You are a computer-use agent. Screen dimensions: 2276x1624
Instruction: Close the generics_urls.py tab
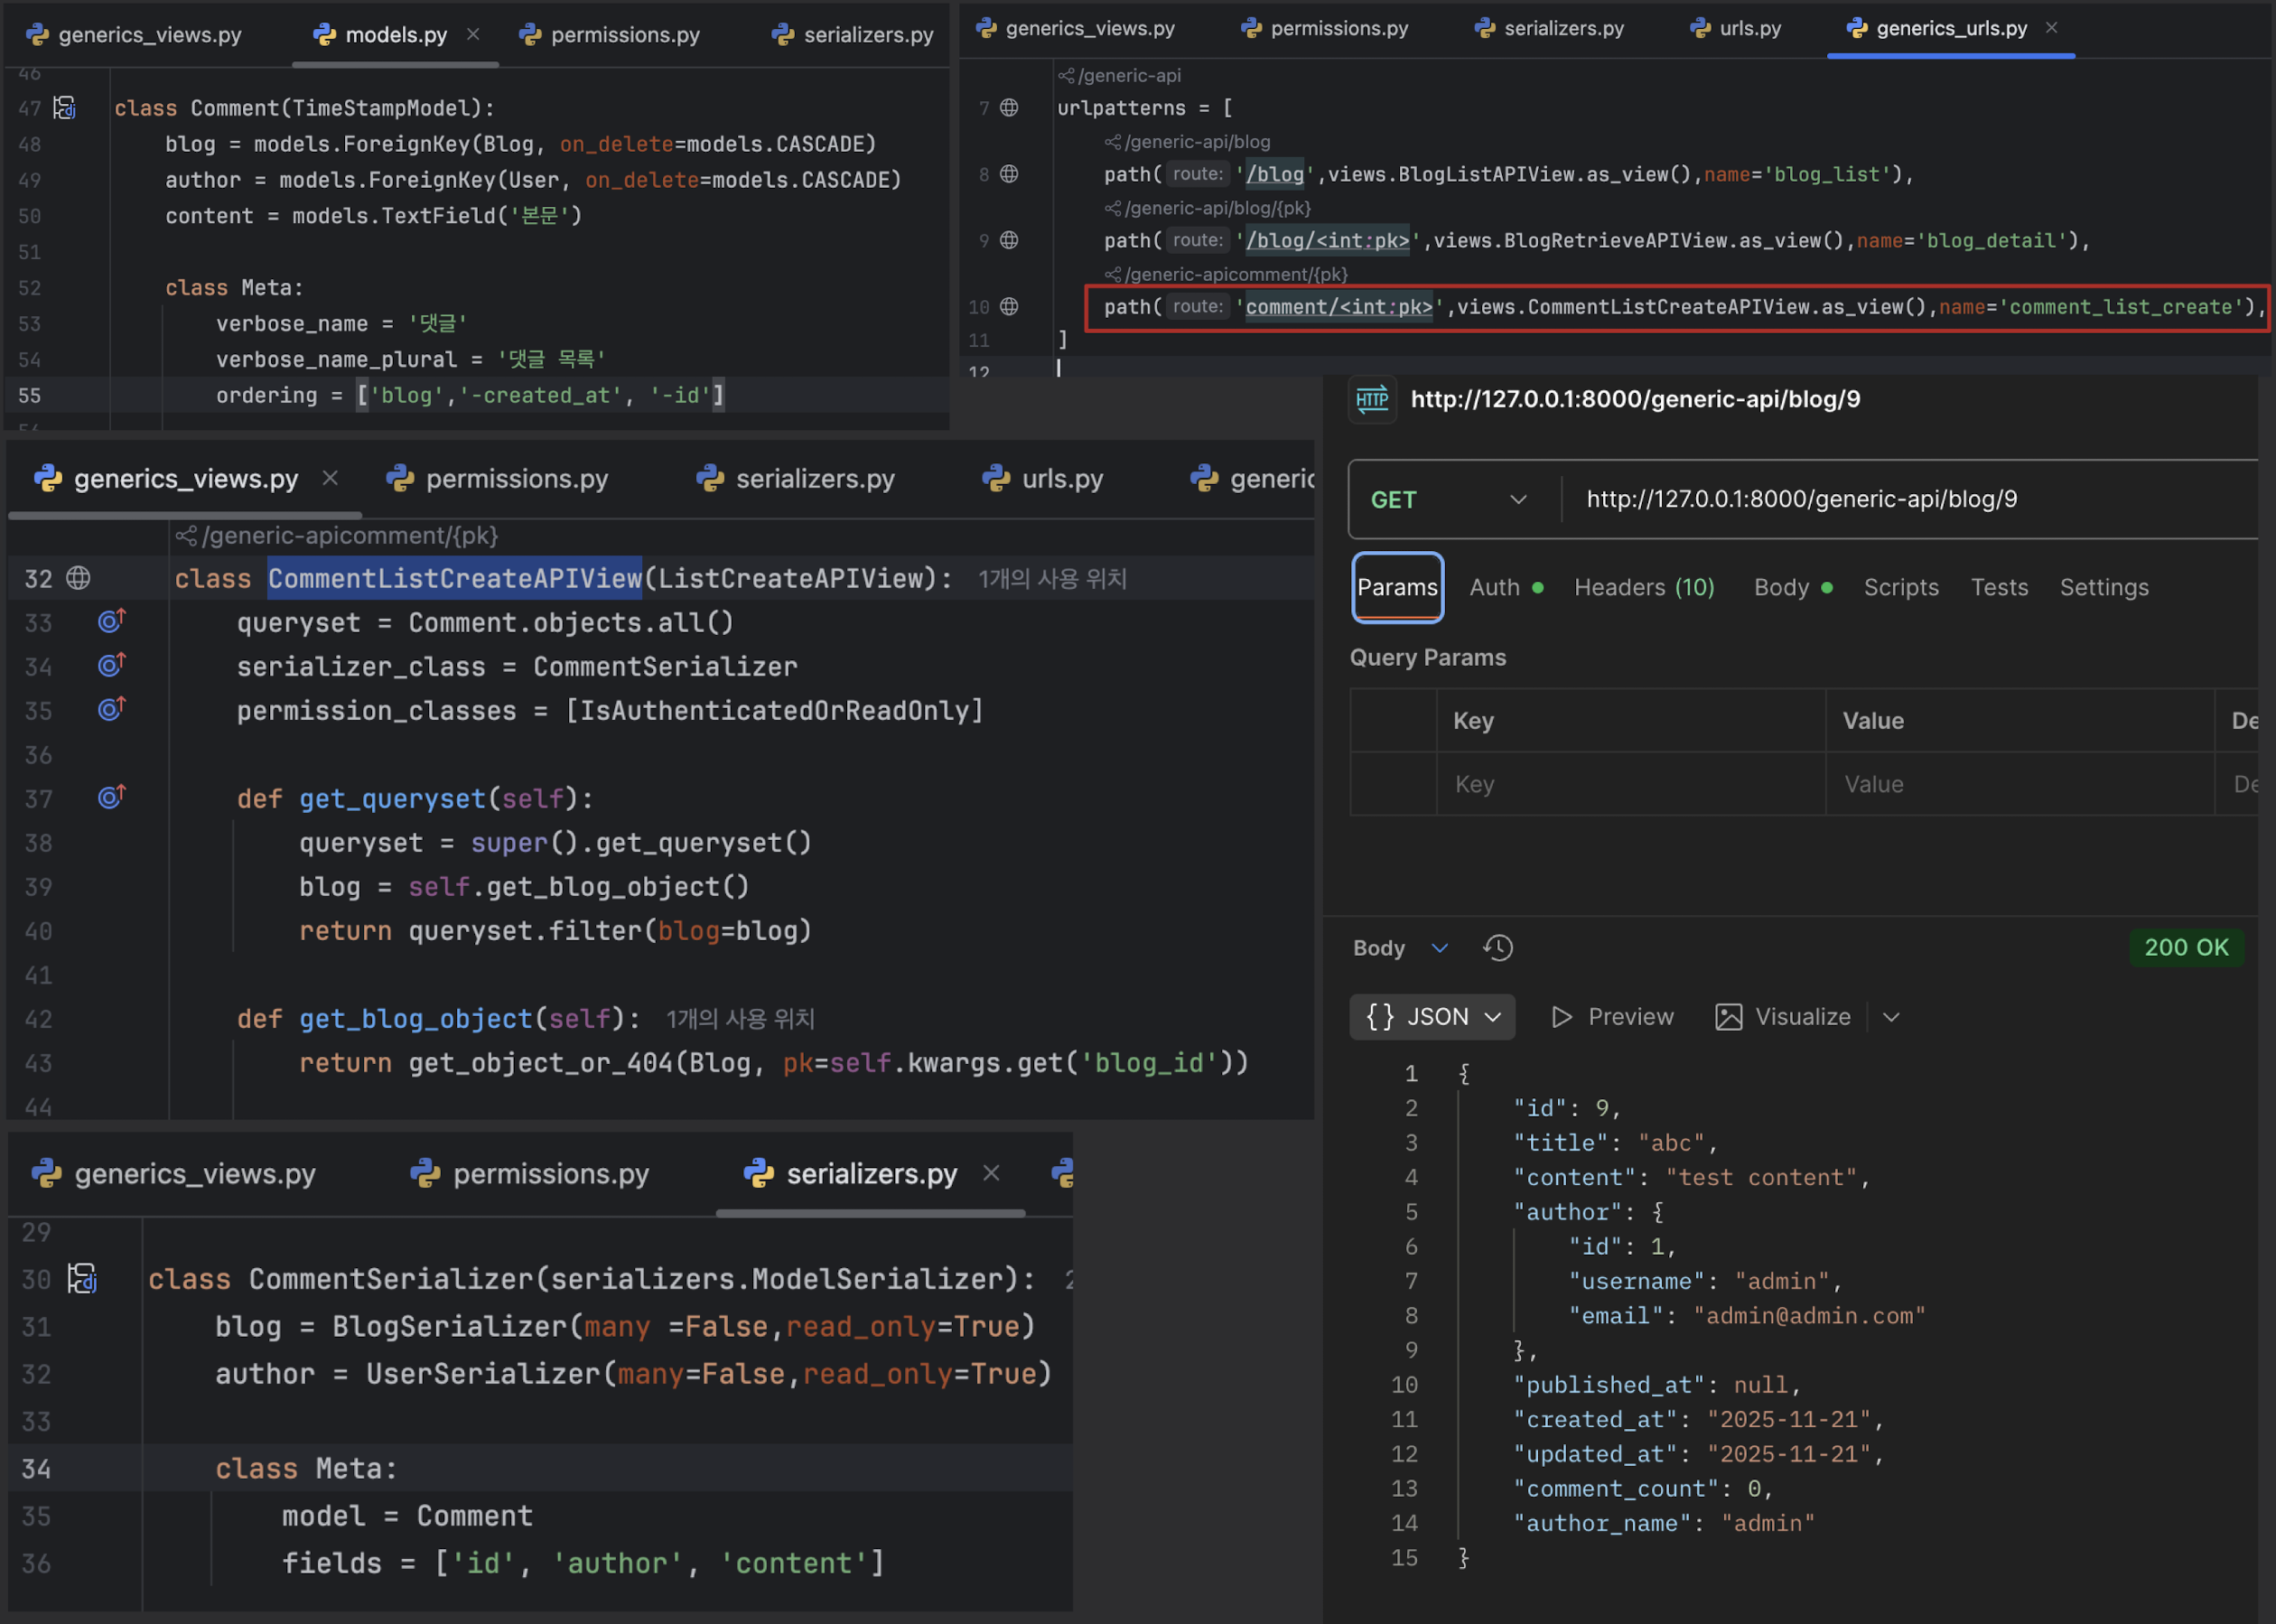[x=2052, y=28]
